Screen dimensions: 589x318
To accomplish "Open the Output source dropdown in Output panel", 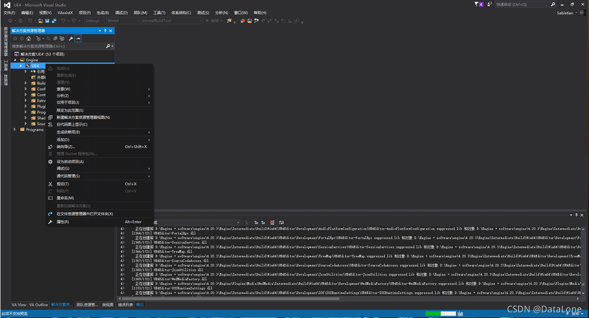I will tap(238, 223).
